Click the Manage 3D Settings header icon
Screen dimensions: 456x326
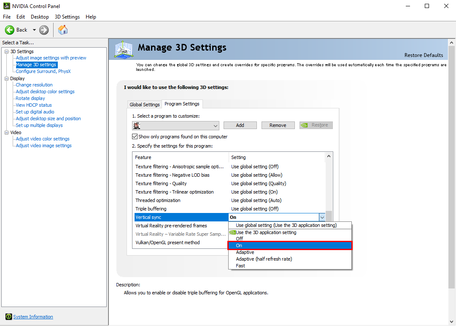tap(124, 49)
